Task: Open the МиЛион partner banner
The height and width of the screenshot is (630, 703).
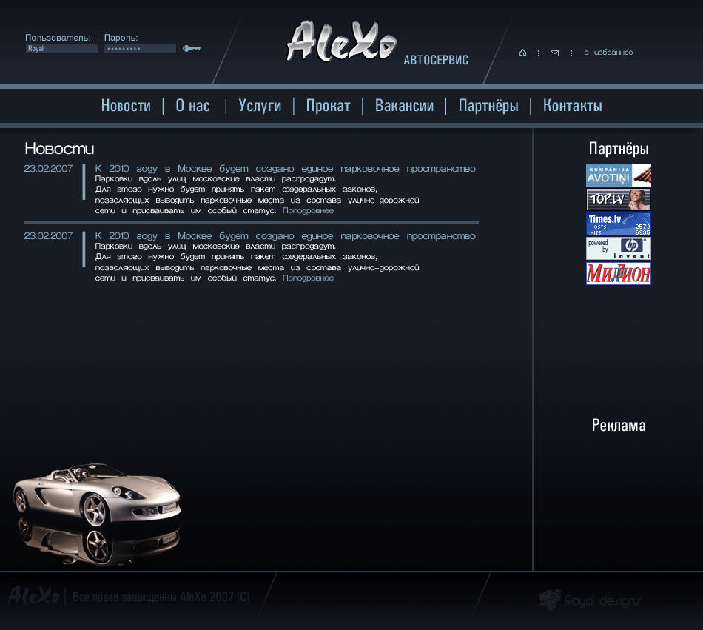Action: point(618,273)
